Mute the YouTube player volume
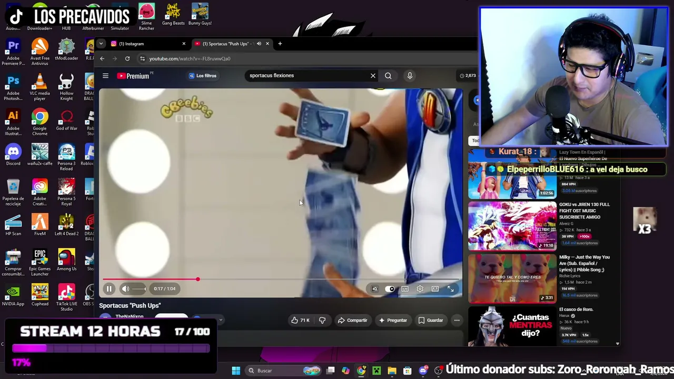The width and height of the screenshot is (674, 379). pos(125,288)
